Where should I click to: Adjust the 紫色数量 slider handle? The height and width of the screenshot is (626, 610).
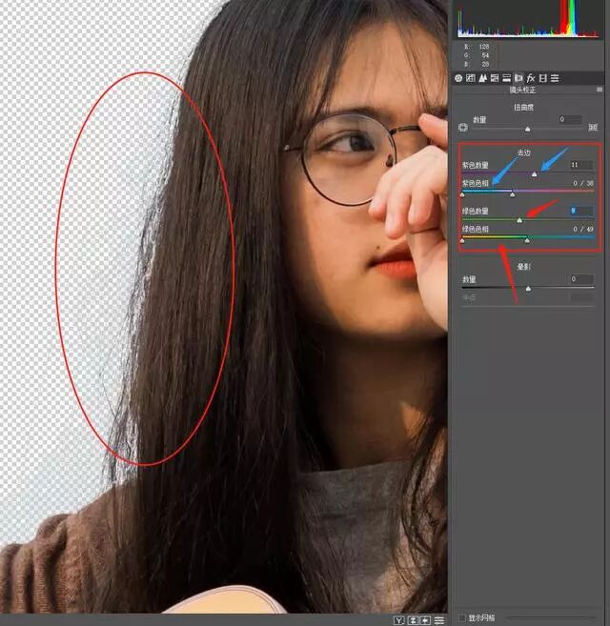534,174
